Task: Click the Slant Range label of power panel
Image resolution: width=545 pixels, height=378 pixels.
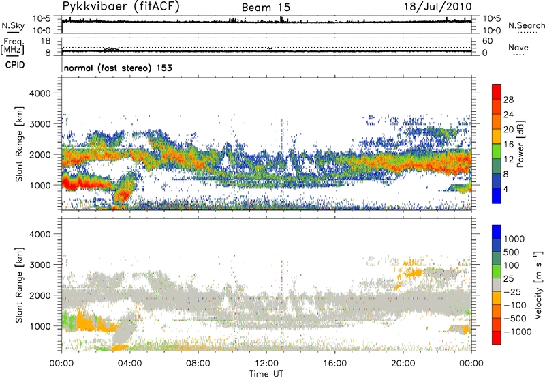Action: point(19,145)
